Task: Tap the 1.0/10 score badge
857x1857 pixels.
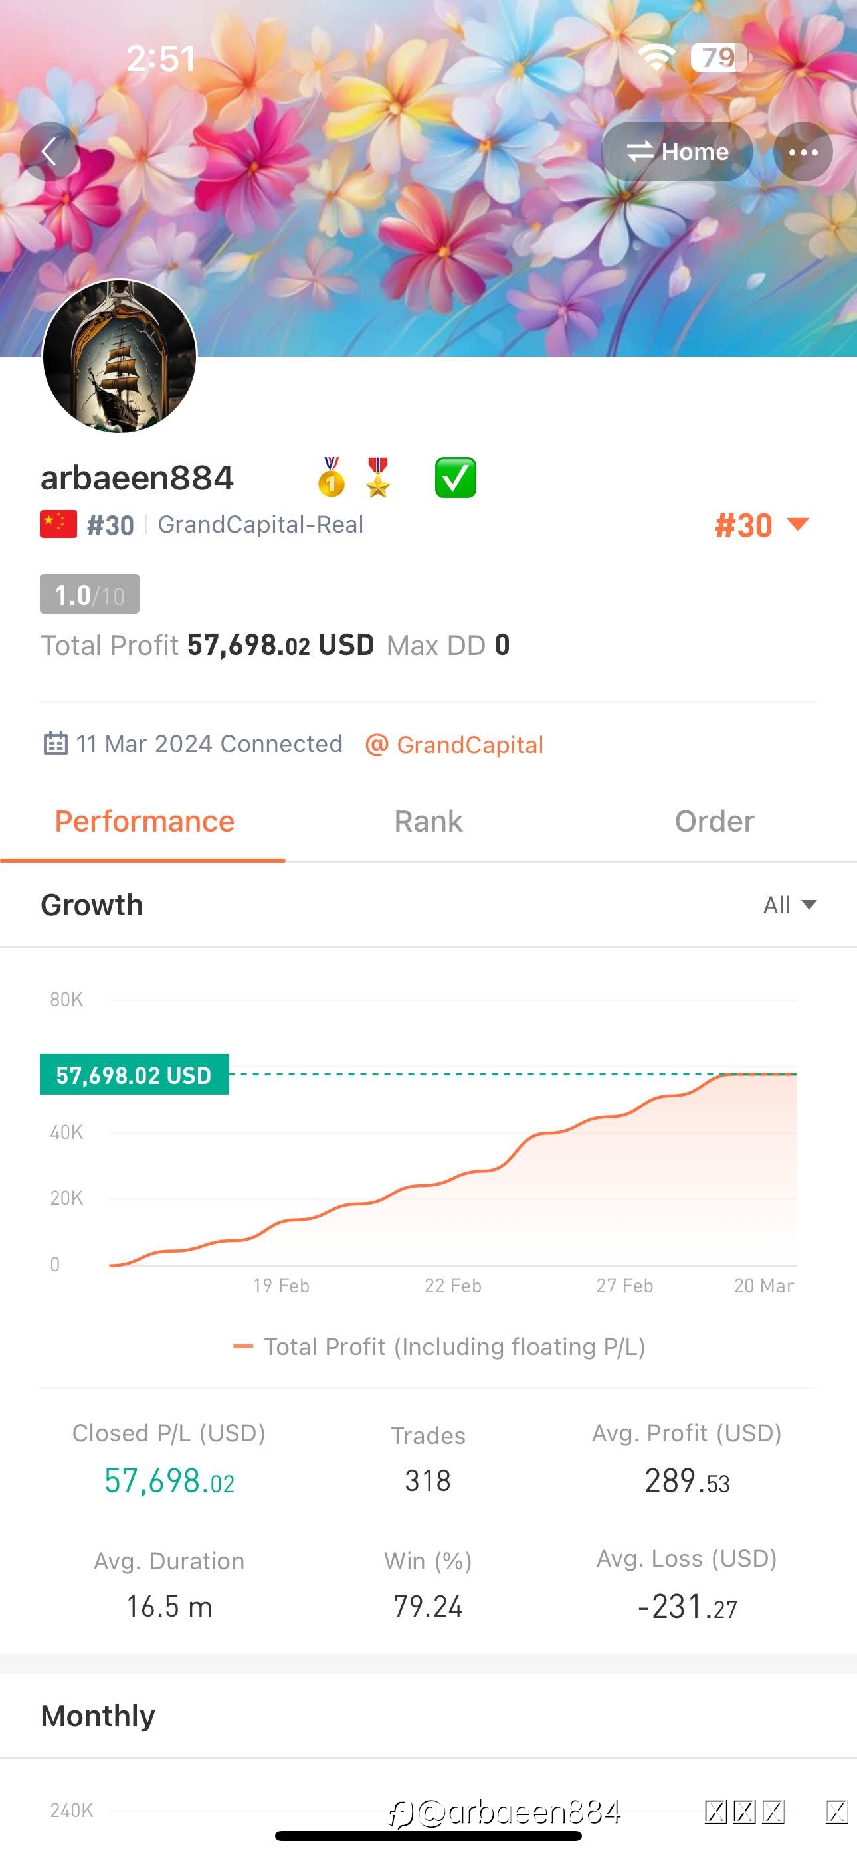Action: tap(90, 594)
